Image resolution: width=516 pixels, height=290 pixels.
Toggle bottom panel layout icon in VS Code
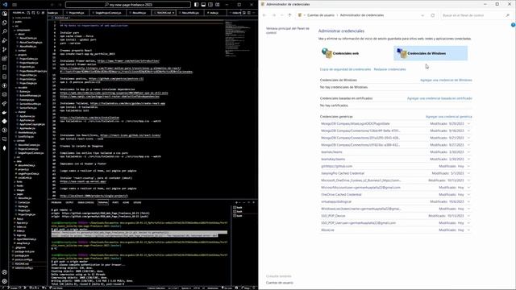(x=203, y=5)
